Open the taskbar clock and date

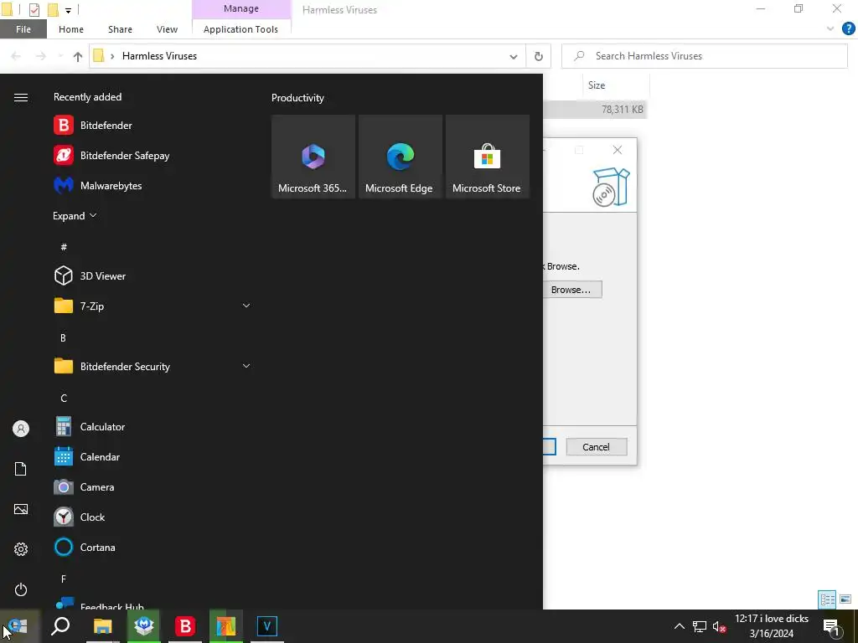coord(772,626)
